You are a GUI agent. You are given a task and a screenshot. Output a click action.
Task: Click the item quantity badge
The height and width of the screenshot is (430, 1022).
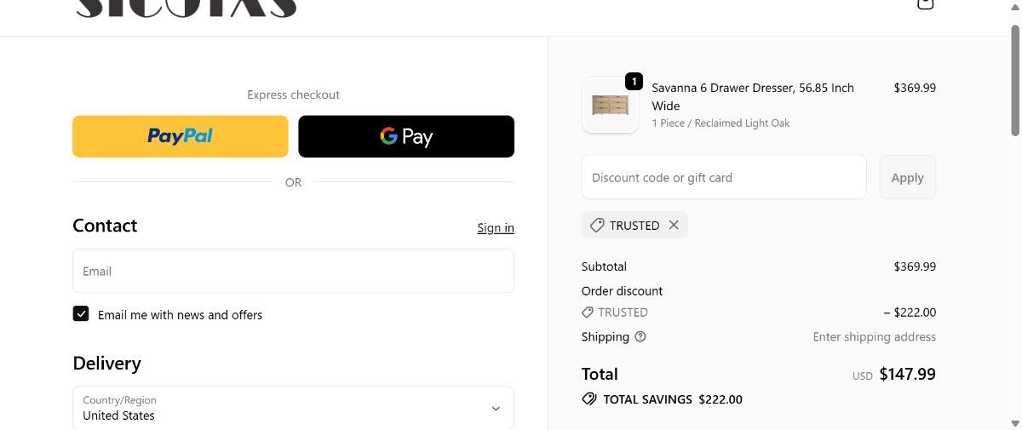click(634, 82)
